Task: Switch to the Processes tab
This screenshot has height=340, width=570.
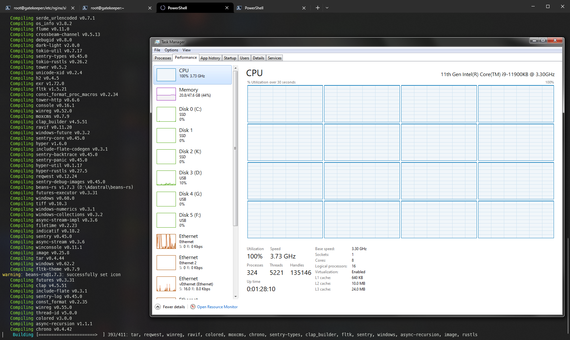Action: 163,58
